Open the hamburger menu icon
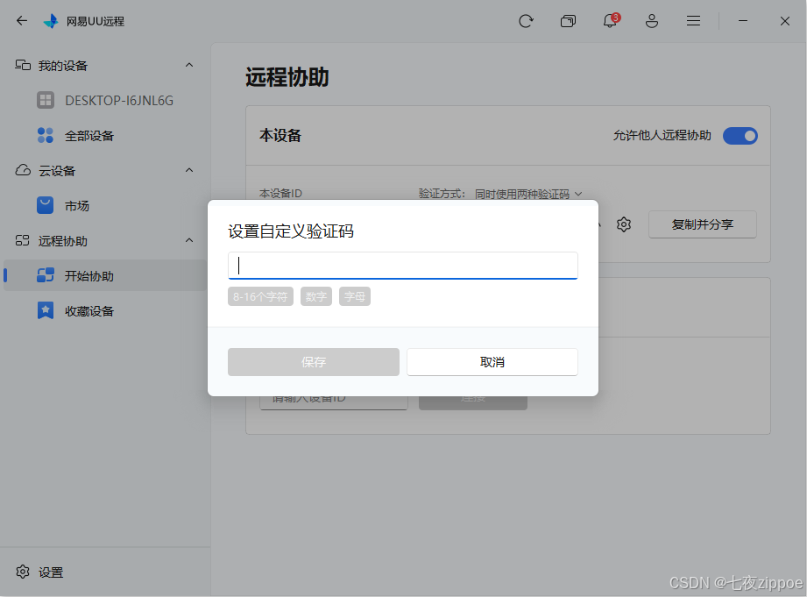 click(693, 21)
